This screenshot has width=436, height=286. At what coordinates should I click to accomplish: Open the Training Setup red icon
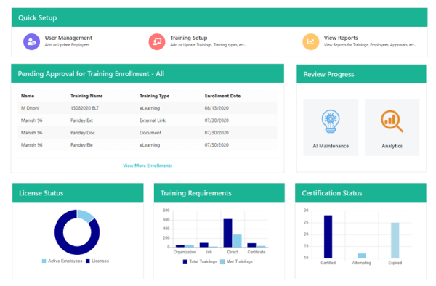coord(157,42)
